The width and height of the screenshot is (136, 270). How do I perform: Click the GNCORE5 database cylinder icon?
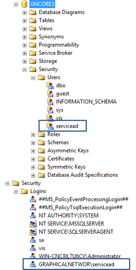point(24,4)
